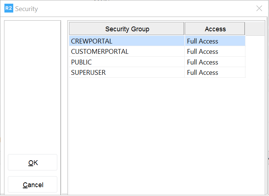This screenshot has width=269, height=196.
Task: Click the Security title bar text
Action: click(x=26, y=9)
